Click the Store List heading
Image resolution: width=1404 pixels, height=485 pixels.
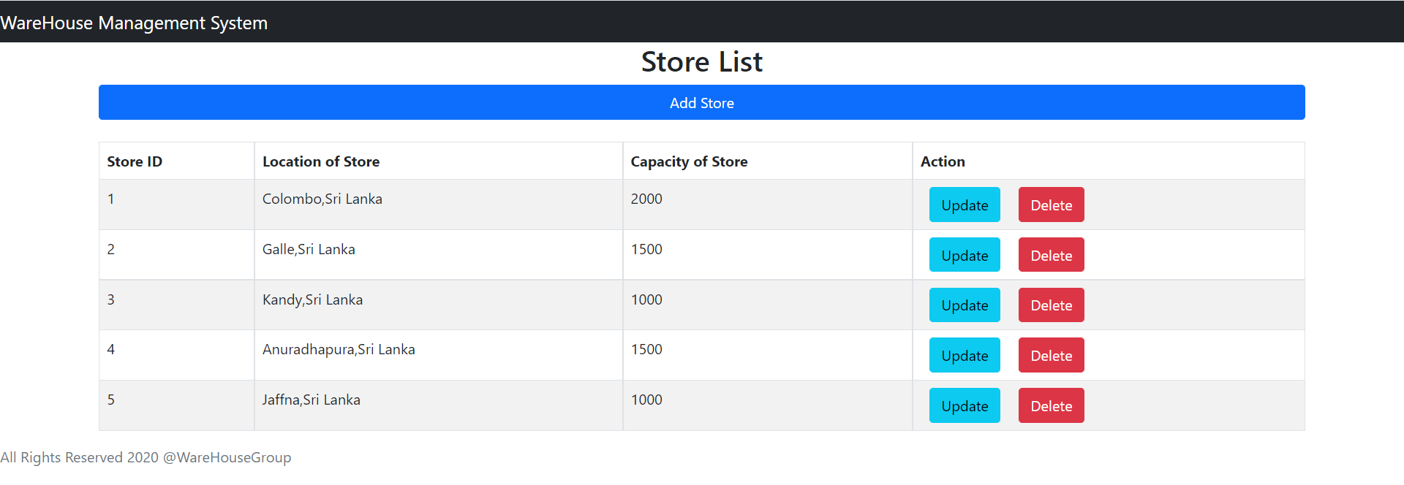tap(702, 61)
